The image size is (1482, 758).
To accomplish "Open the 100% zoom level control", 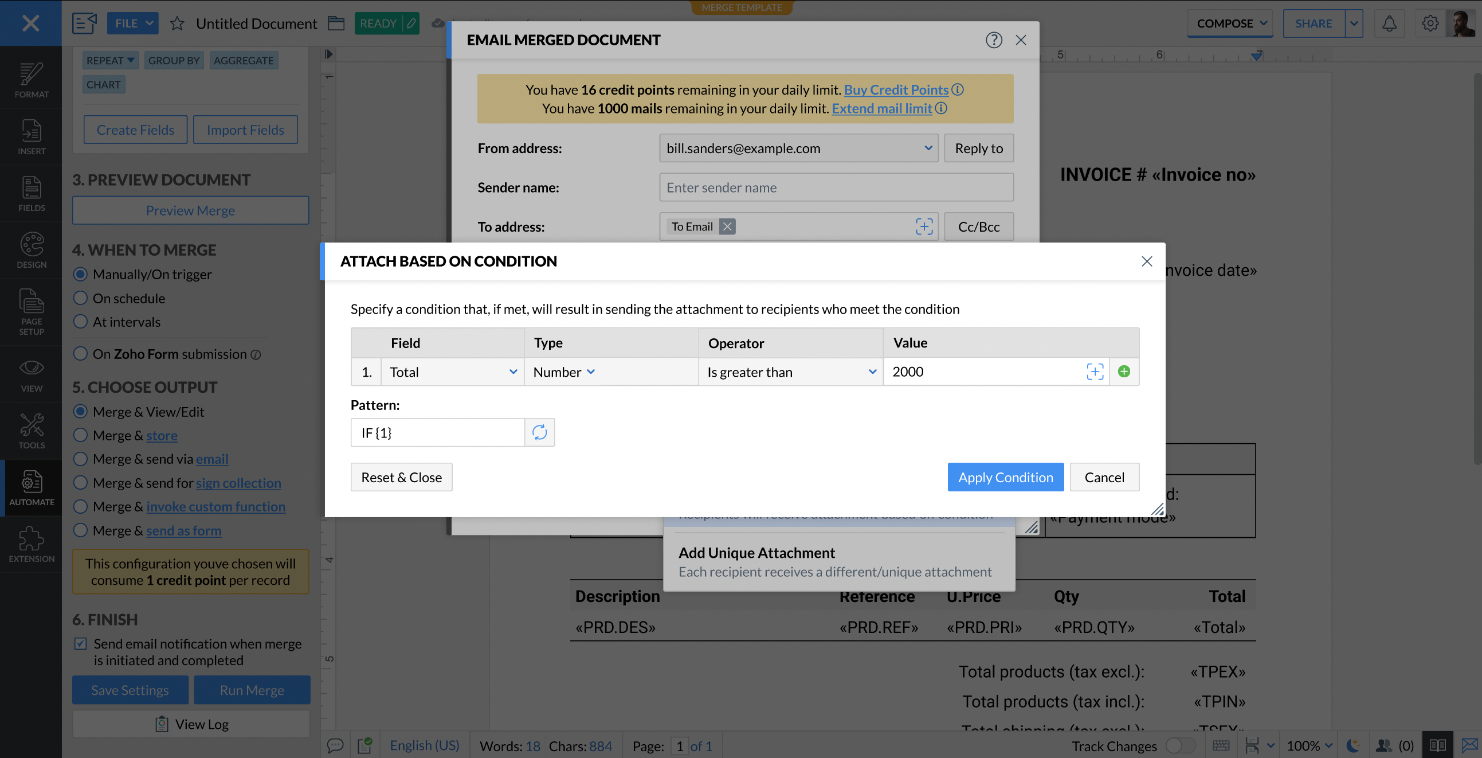I will (x=1309, y=745).
